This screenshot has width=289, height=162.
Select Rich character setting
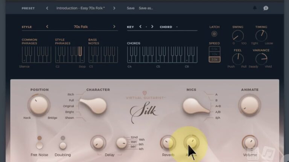click(71, 94)
